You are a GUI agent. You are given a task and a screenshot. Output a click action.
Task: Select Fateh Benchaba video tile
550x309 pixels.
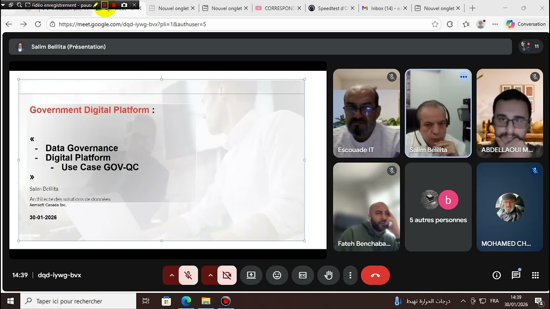click(367, 207)
